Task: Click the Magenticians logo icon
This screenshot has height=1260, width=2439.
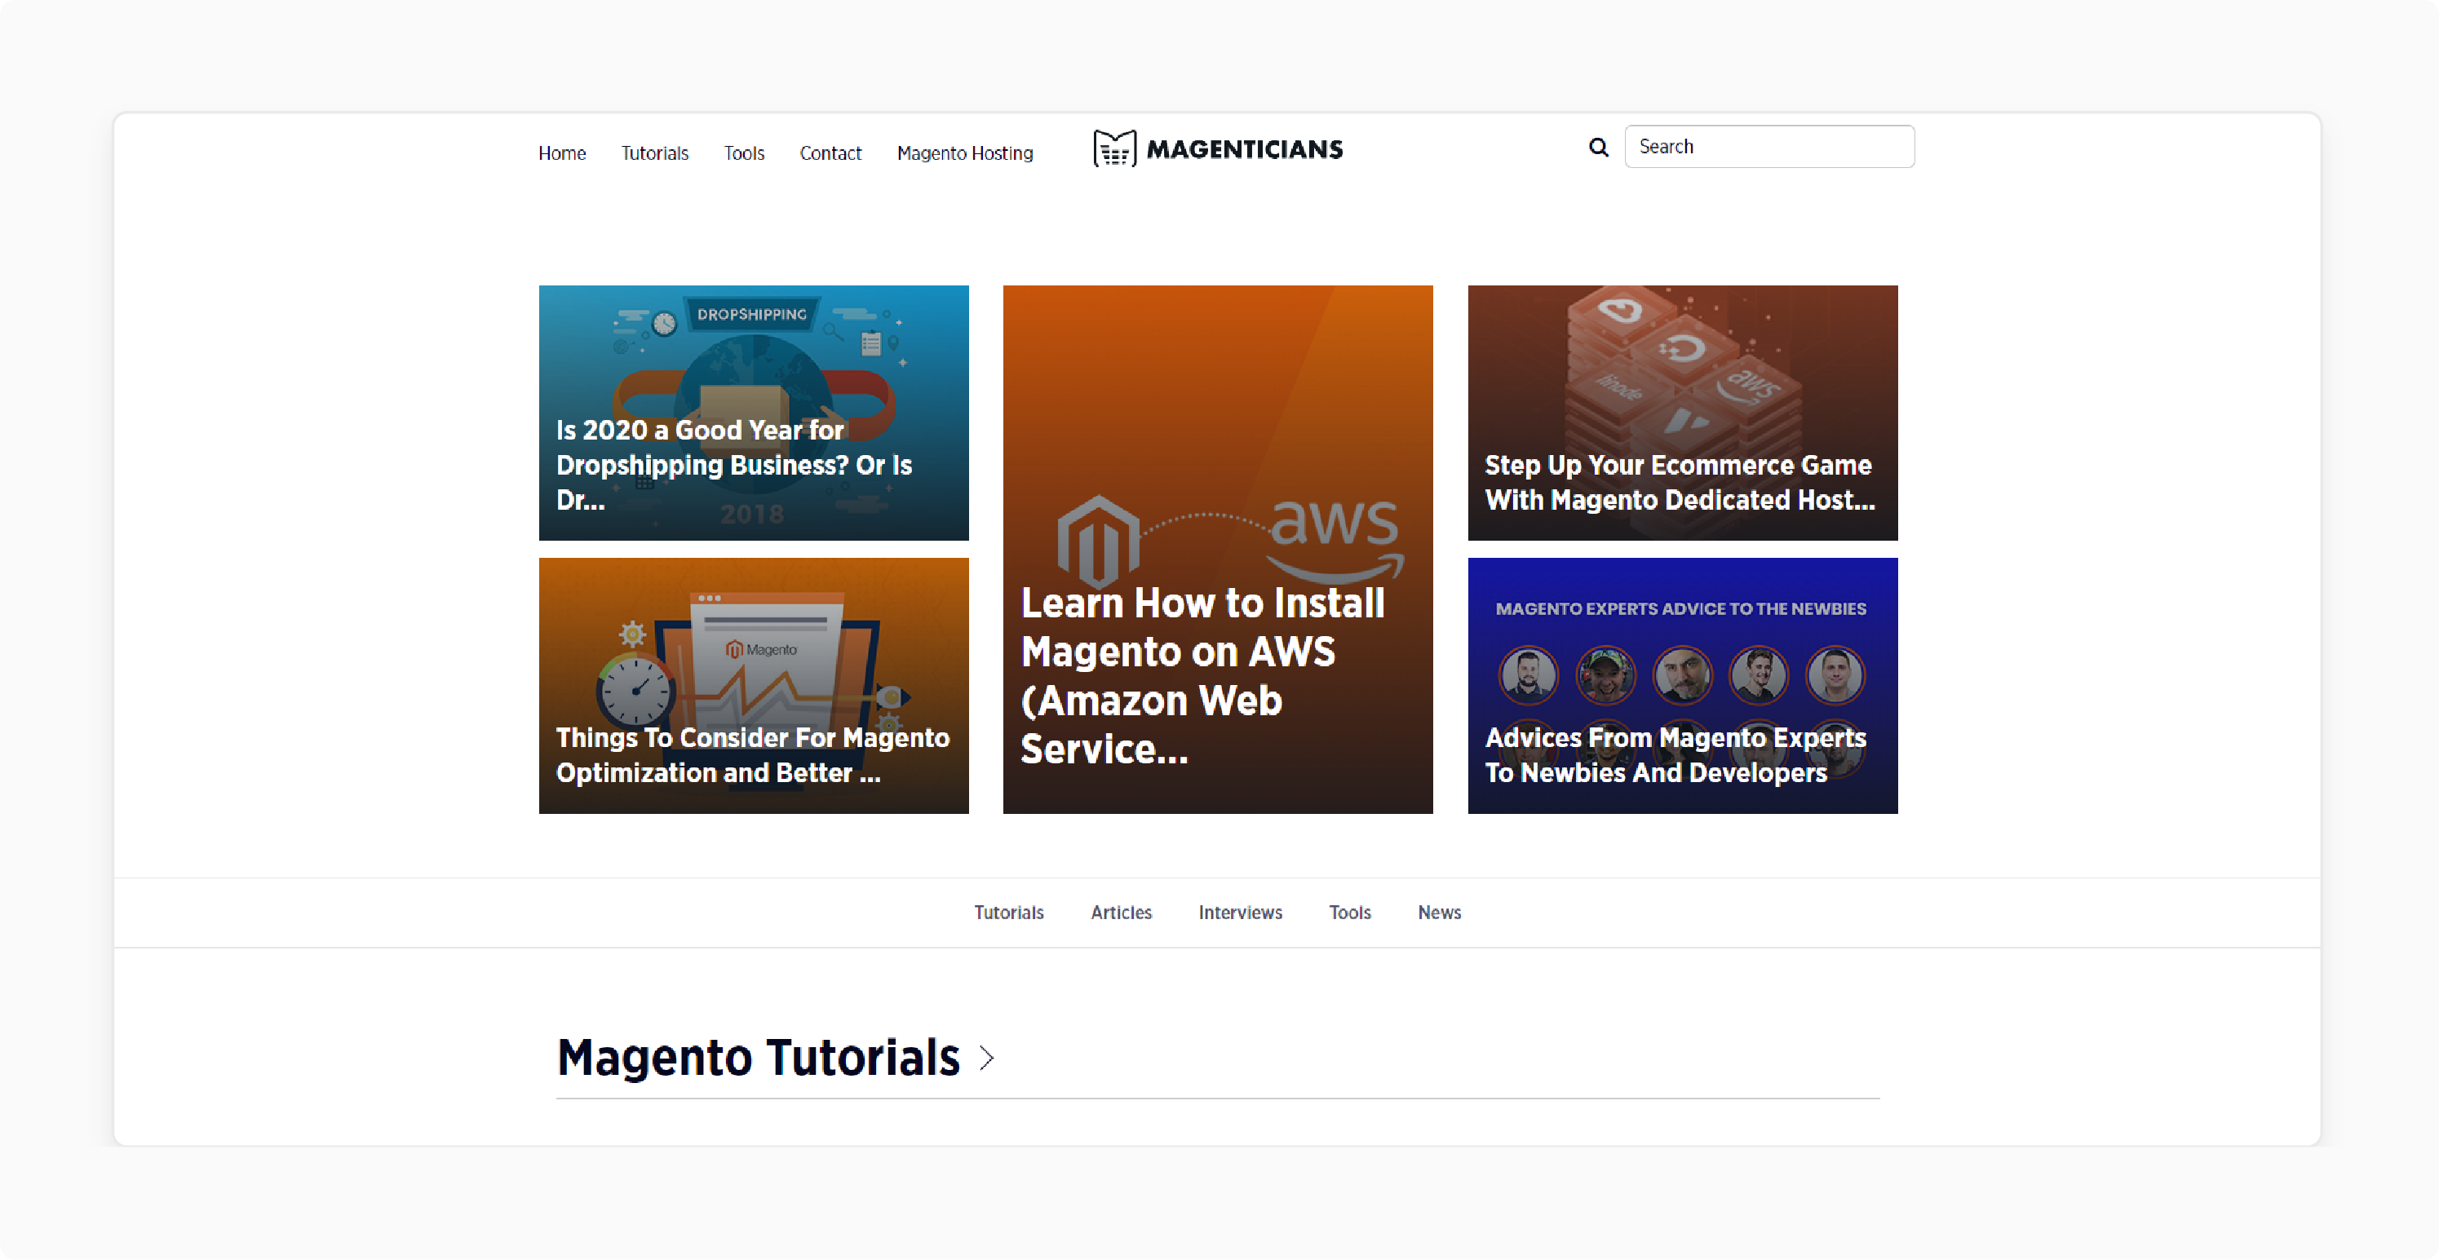Action: (x=1115, y=146)
